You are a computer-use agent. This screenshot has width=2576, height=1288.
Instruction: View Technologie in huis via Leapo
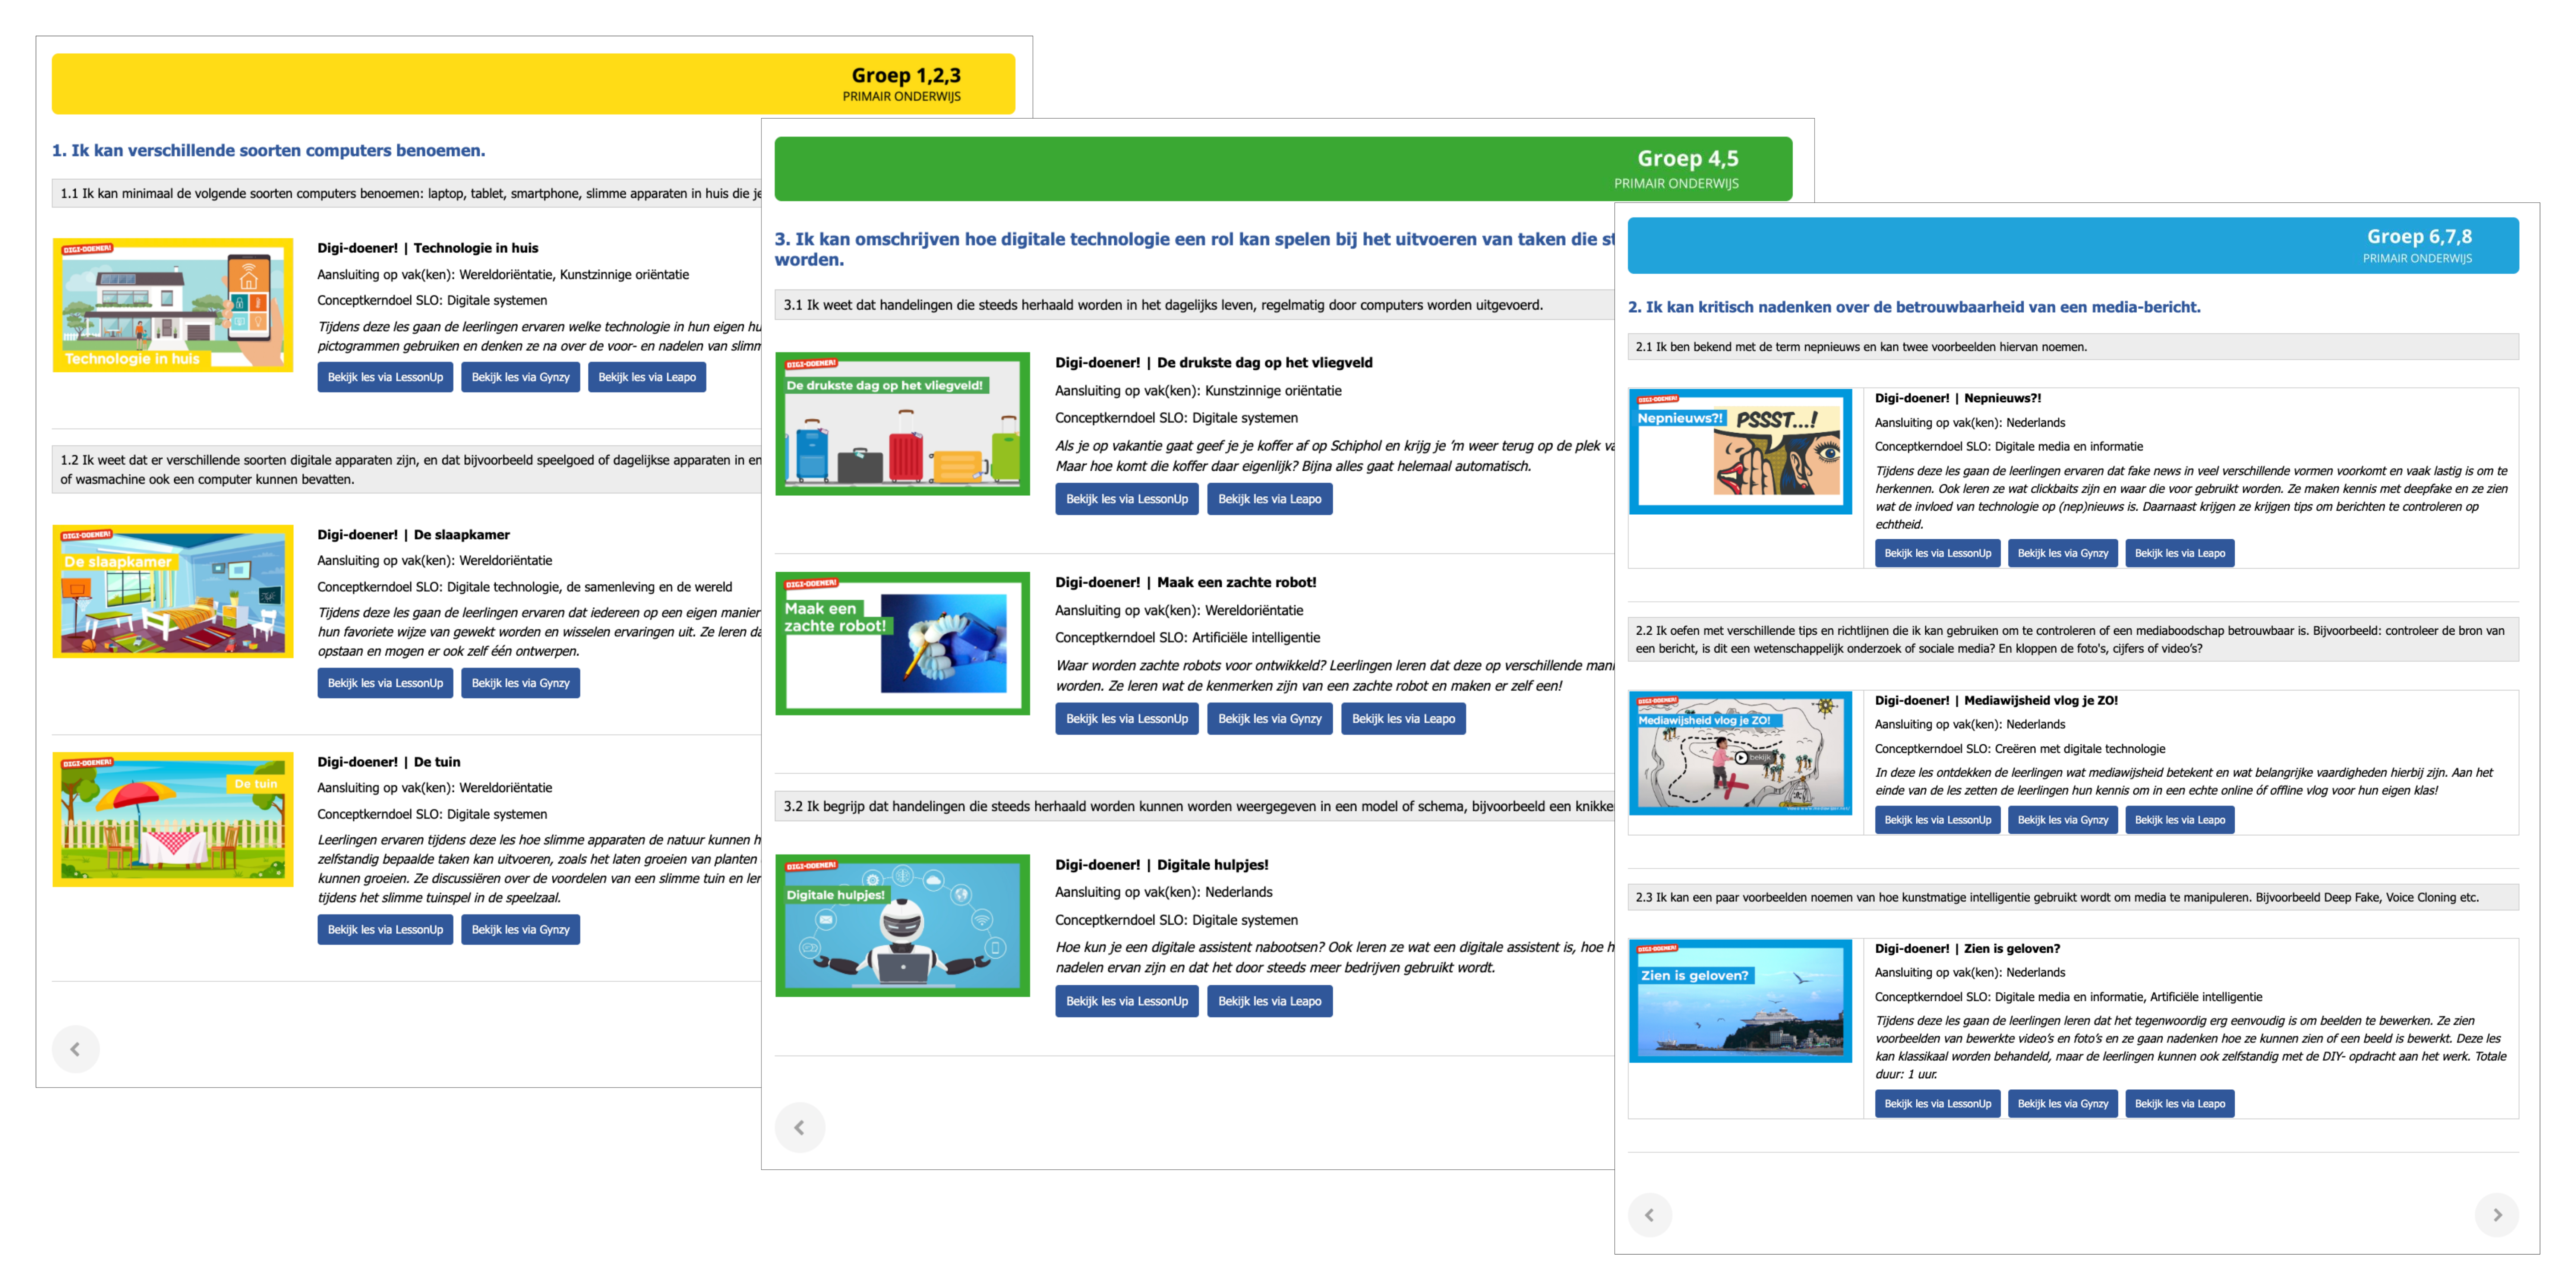(x=647, y=377)
